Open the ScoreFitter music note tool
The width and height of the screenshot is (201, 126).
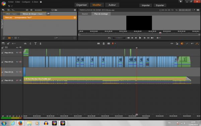tap(30, 44)
